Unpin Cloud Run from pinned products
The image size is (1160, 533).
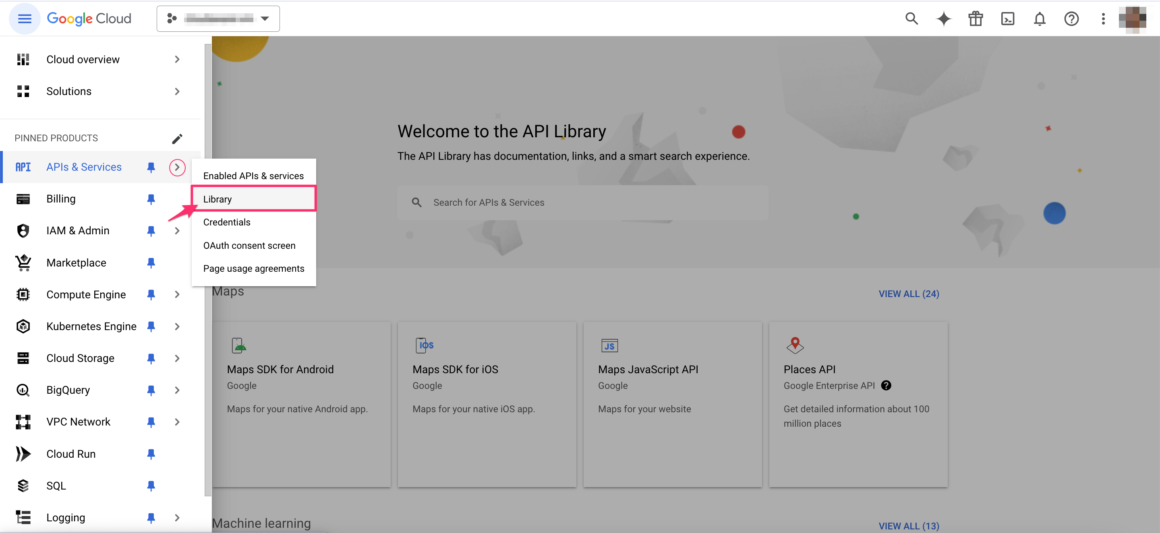151,454
